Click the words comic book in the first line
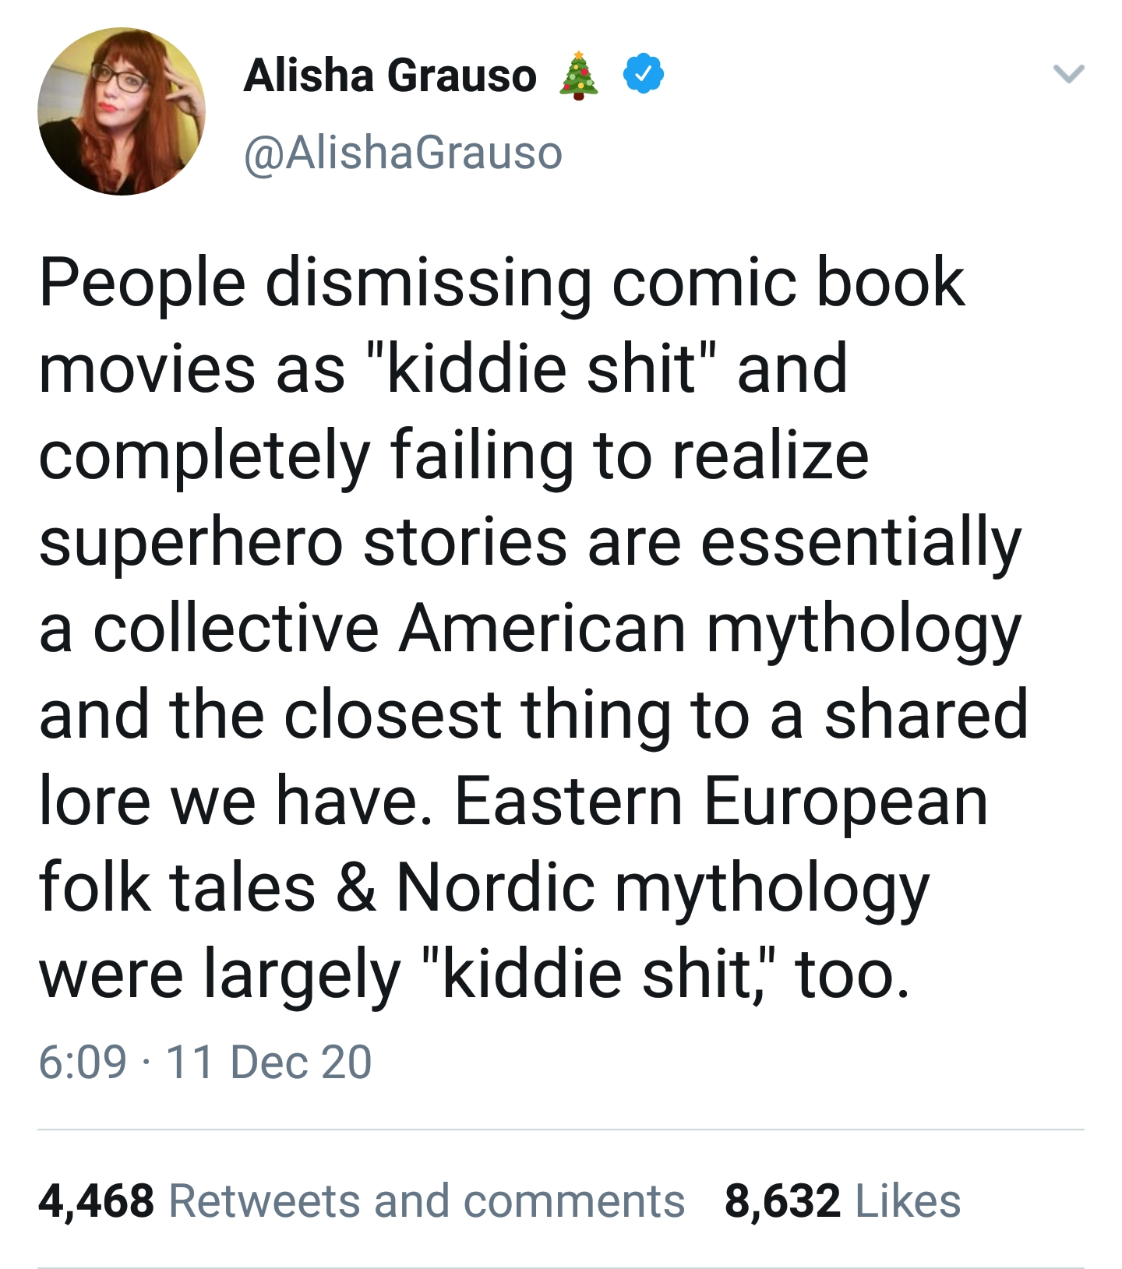Screen dimensions: 1122x1269 click(789, 282)
